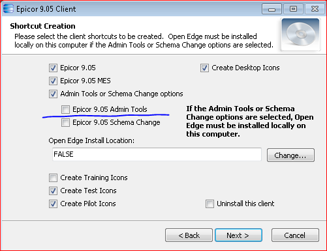Toggle Create Desktop Icons checkbox
The width and height of the screenshot is (327, 251).
click(204, 68)
